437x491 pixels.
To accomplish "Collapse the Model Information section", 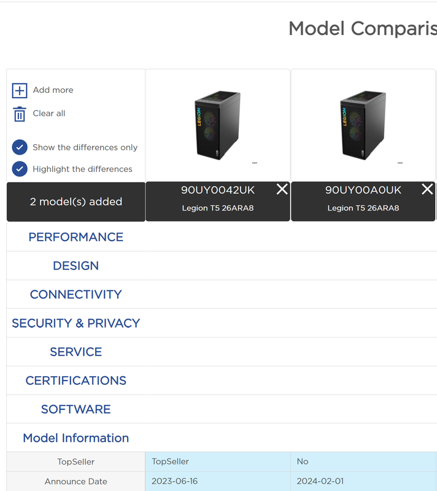I will pyautogui.click(x=75, y=438).
